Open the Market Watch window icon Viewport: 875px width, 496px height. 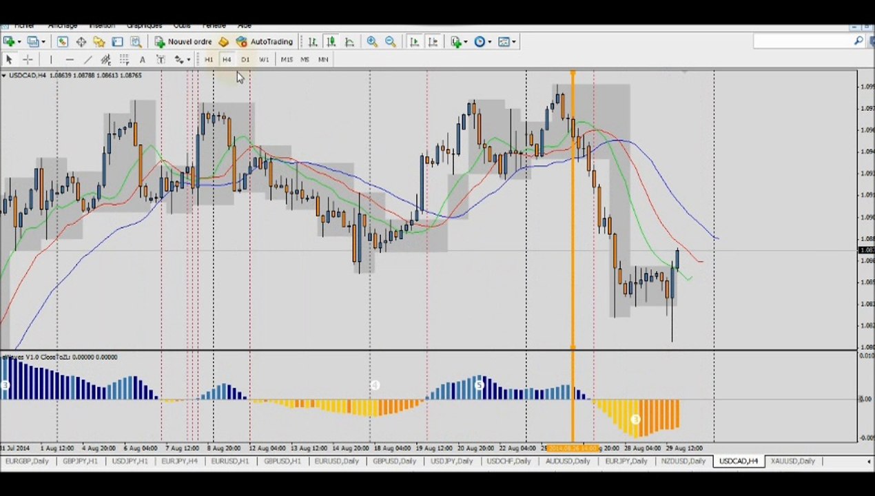(62, 42)
